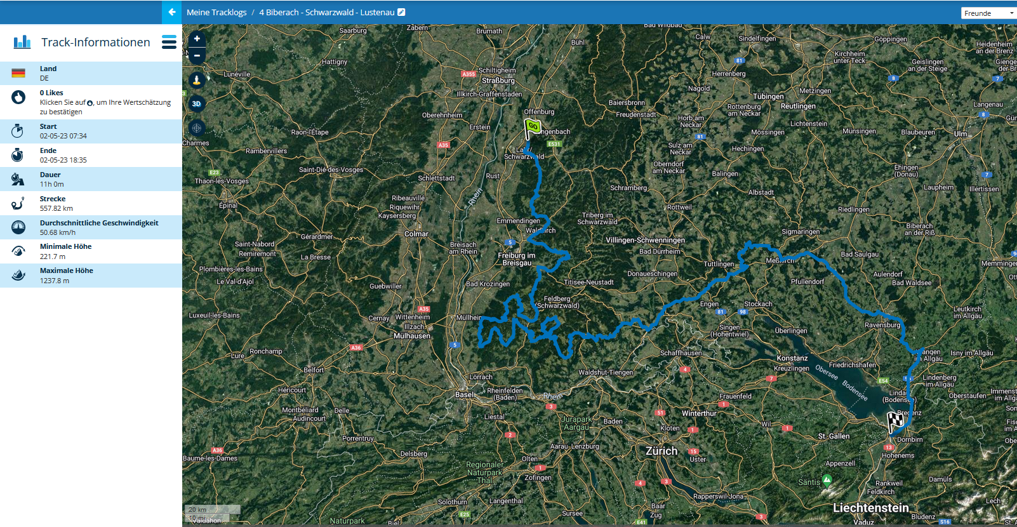Click the like thumbs-up icon
This screenshot has height=527, width=1017.
coord(18,97)
